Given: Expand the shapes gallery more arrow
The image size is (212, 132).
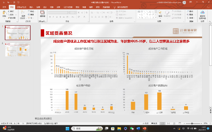Looking at the screenshot, I should [156, 18].
